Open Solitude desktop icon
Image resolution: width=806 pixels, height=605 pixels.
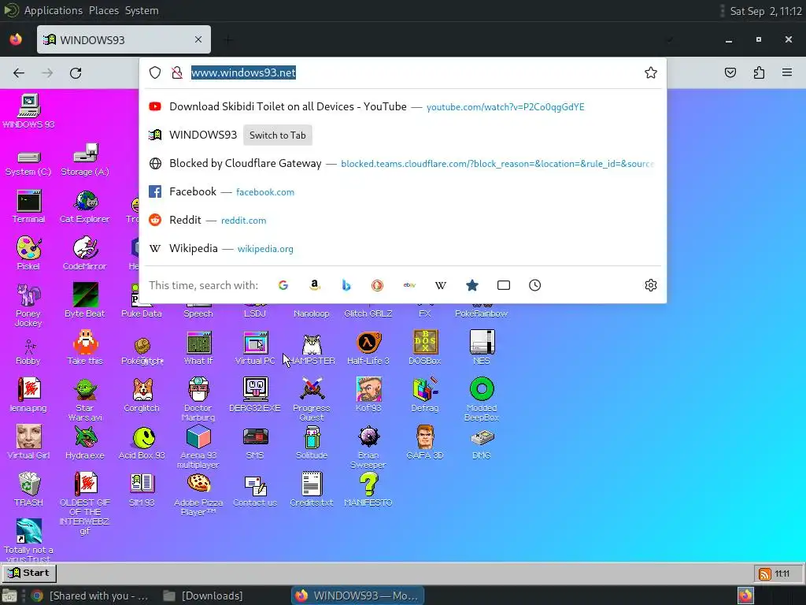point(312,443)
